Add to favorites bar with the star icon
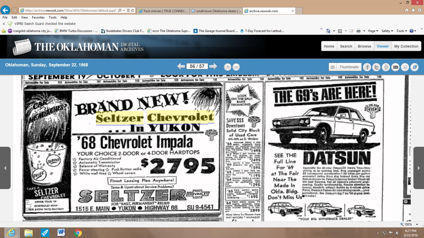This screenshot has height=238, width=424. pos(4,31)
